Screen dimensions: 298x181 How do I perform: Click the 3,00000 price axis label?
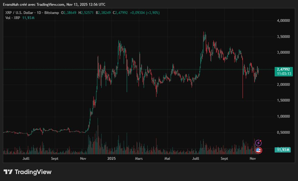(283, 52)
